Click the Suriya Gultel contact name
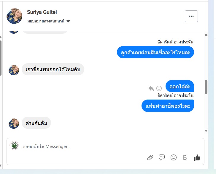This screenshot has height=174, width=216. 42,12
